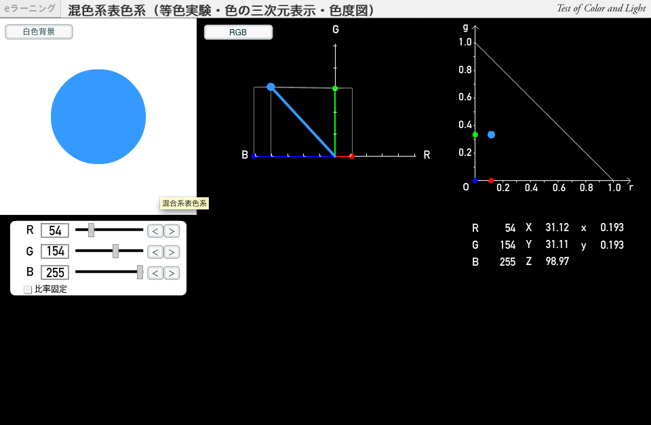Increase B value with right arrow
651x425 pixels.
[x=172, y=273]
